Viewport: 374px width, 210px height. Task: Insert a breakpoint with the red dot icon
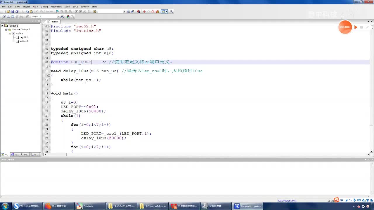pos(144,12)
